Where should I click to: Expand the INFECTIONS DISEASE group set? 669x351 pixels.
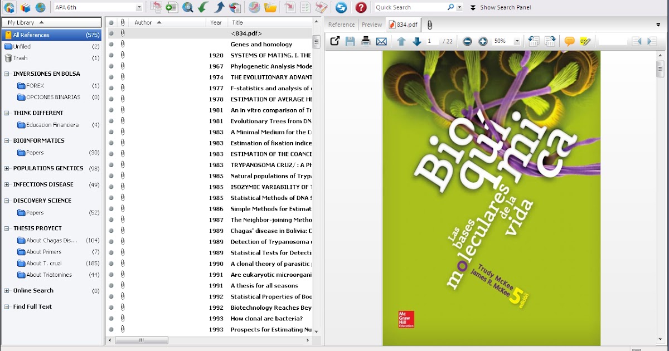click(7, 184)
